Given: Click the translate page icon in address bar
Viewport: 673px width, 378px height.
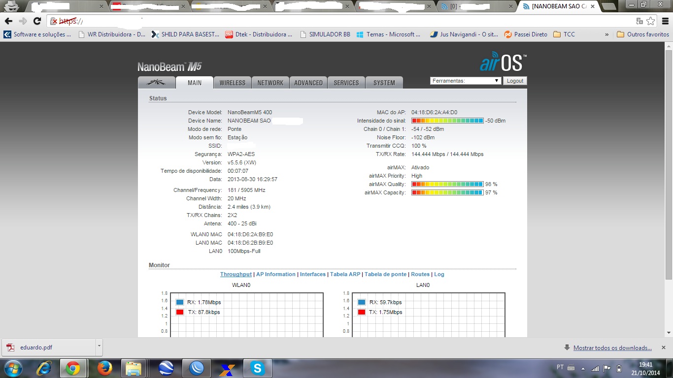Looking at the screenshot, I should 639,21.
